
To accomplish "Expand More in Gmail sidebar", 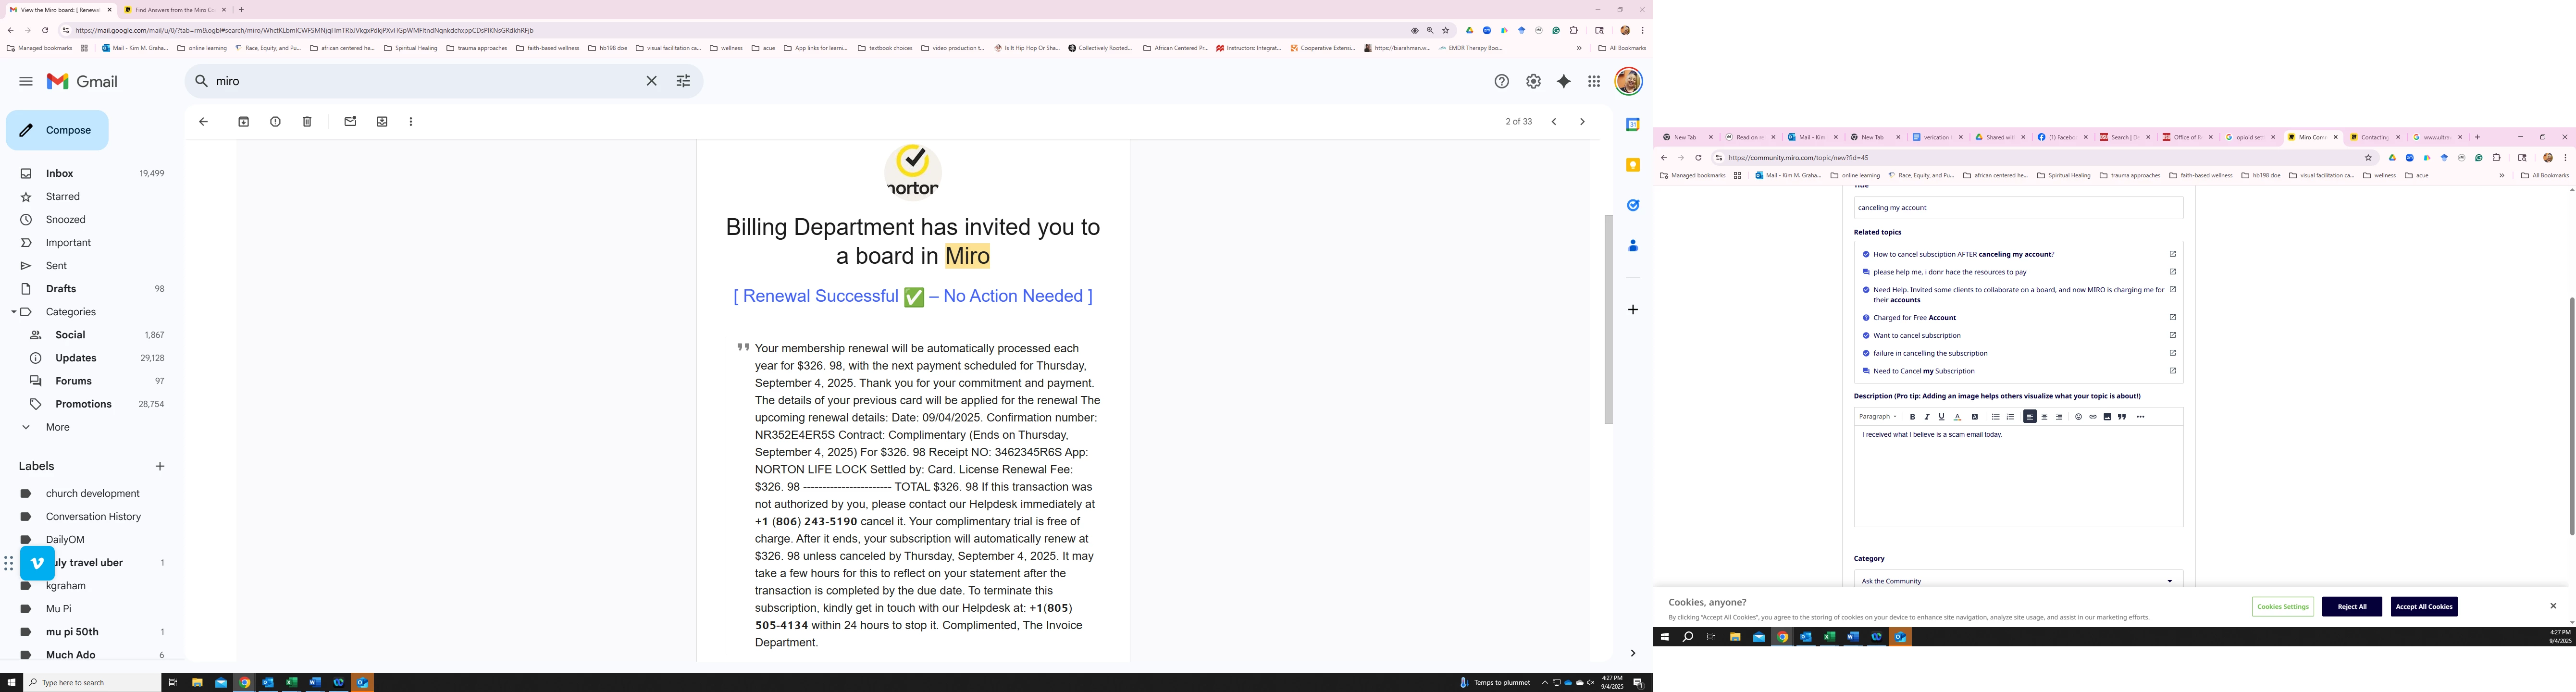I will (x=58, y=427).
